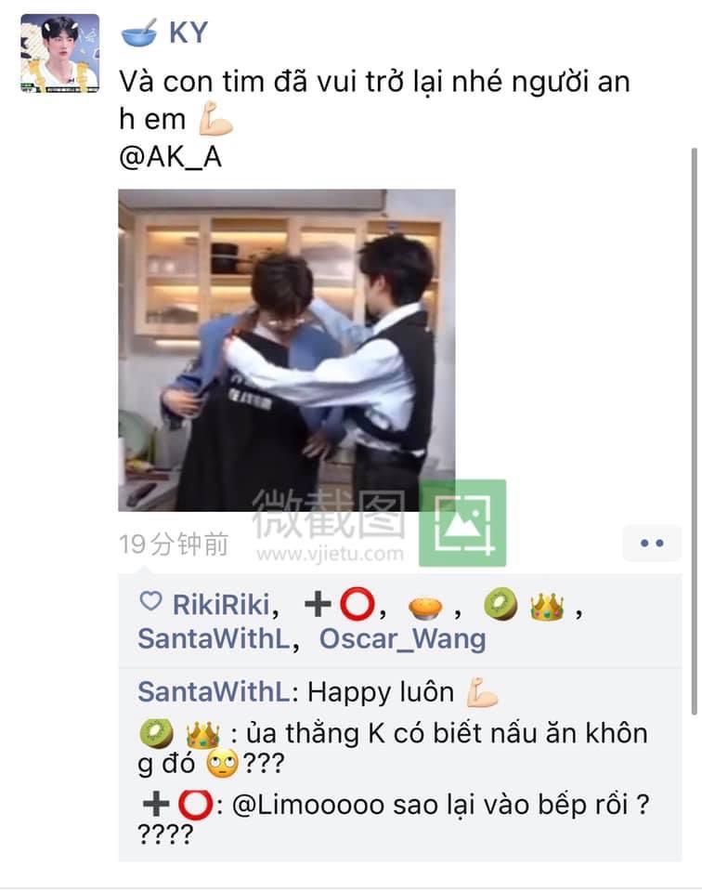The height and width of the screenshot is (892, 702).
Task: Open the KY username link
Action: (188, 33)
